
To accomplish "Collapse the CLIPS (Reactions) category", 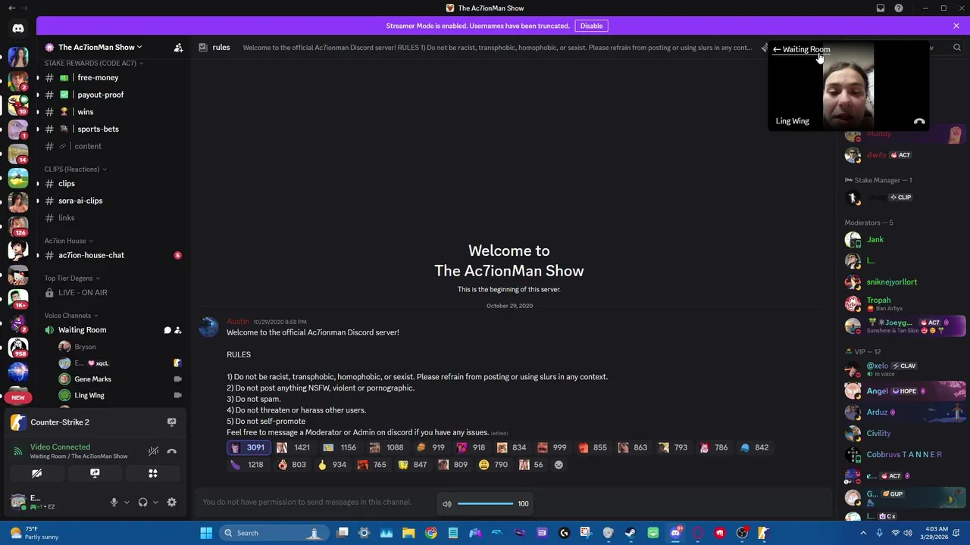I will [75, 169].
